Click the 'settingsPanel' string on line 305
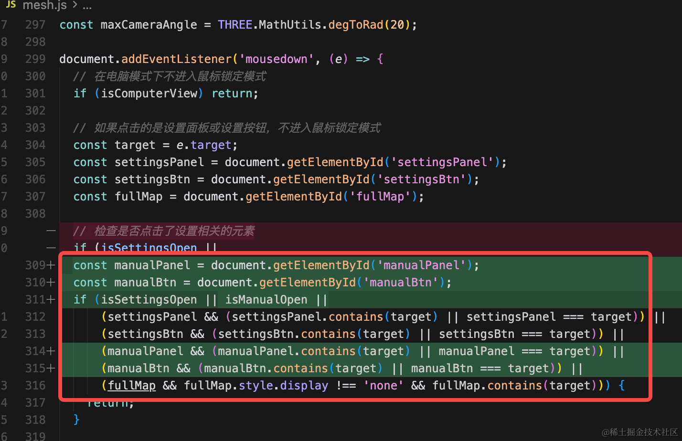Screen dimensions: 682x441 442,162
